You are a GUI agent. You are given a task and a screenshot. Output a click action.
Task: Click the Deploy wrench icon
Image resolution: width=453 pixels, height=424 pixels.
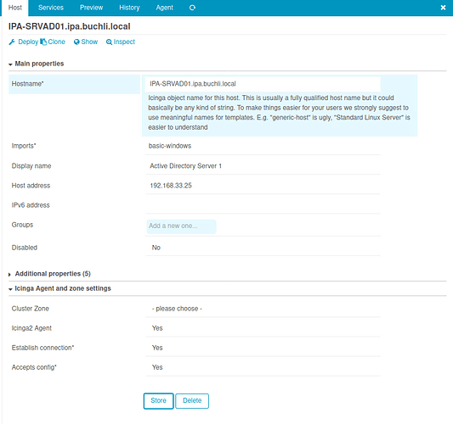(x=12, y=42)
